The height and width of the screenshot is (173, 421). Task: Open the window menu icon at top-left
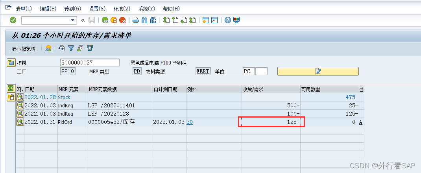pyautogui.click(x=8, y=8)
